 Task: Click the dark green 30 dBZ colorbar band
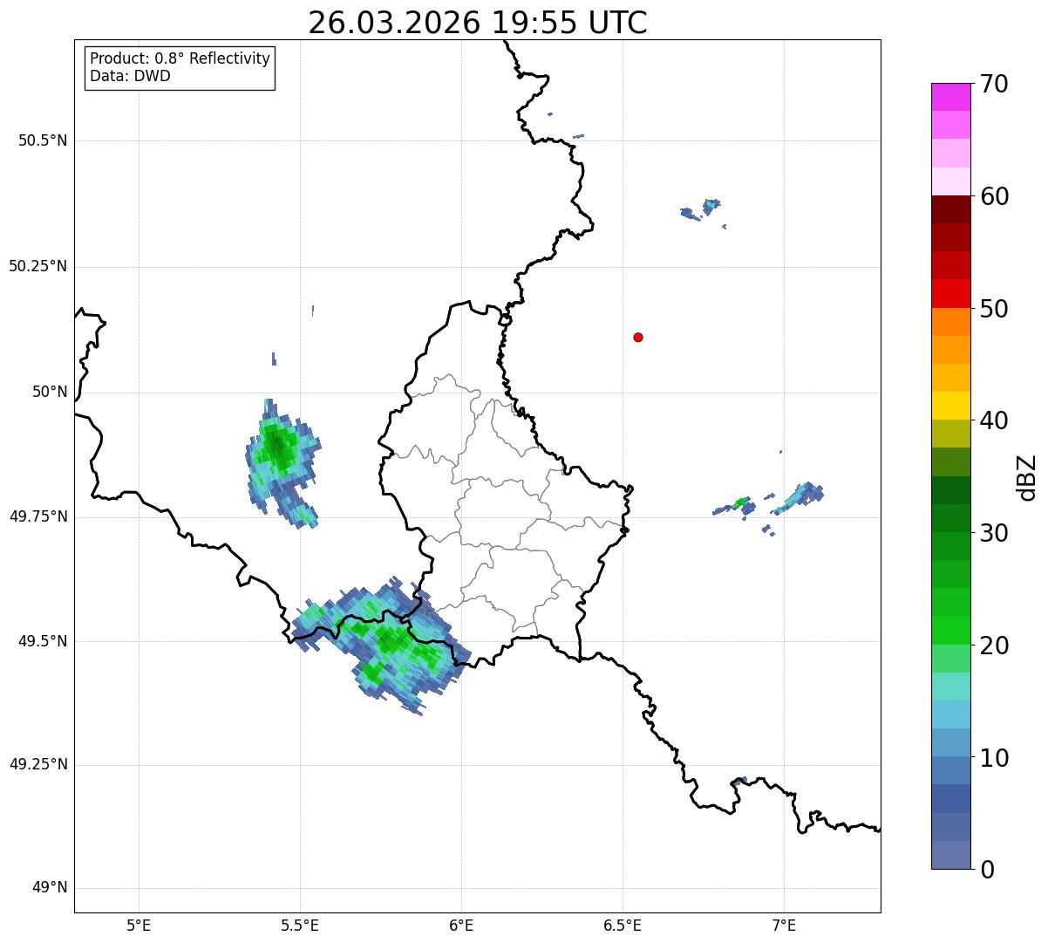pyautogui.click(x=950, y=518)
